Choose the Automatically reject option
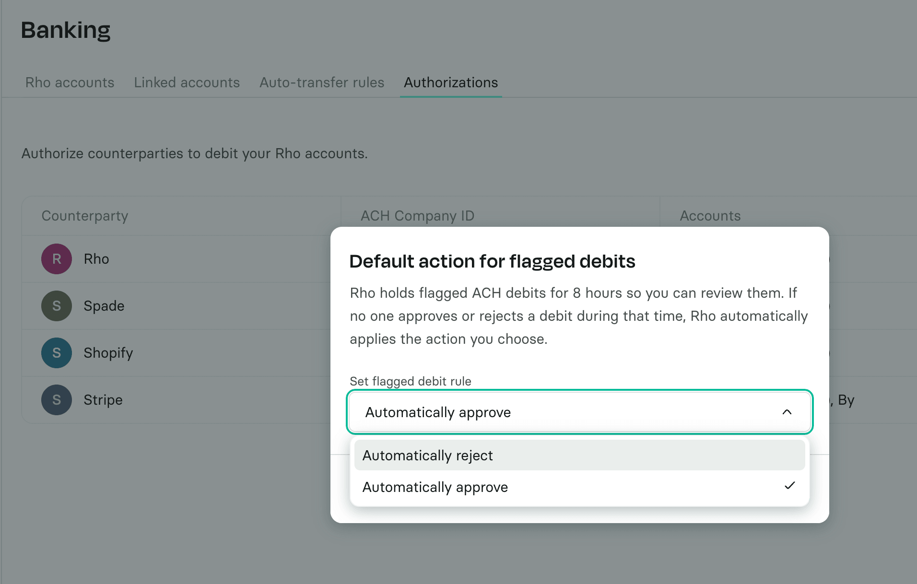This screenshot has height=584, width=917. (579, 455)
